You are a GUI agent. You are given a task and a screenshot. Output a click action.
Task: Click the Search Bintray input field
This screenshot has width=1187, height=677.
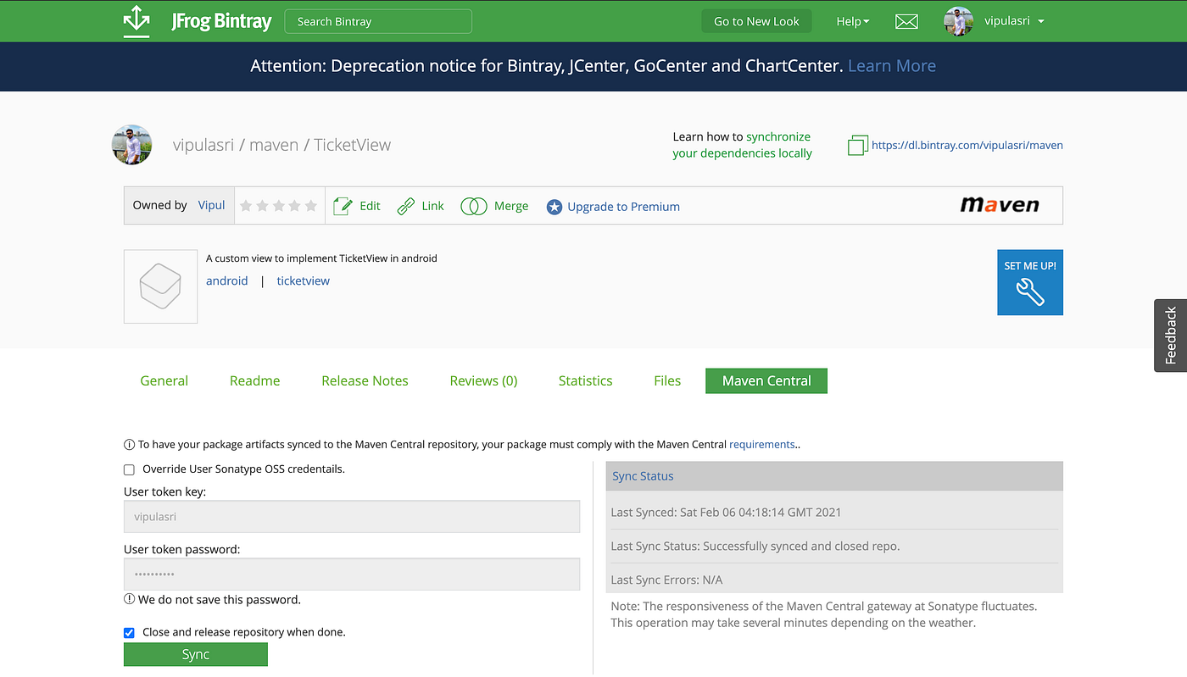point(378,21)
